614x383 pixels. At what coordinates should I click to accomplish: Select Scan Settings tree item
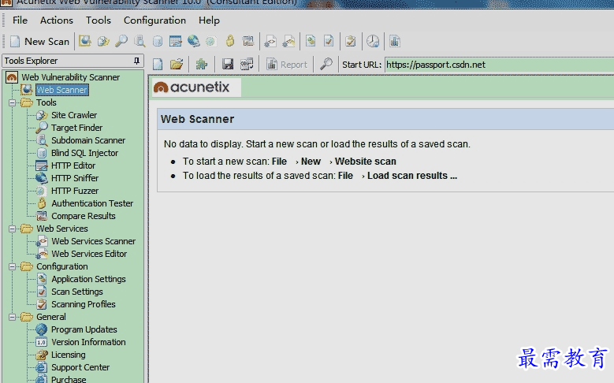76,292
